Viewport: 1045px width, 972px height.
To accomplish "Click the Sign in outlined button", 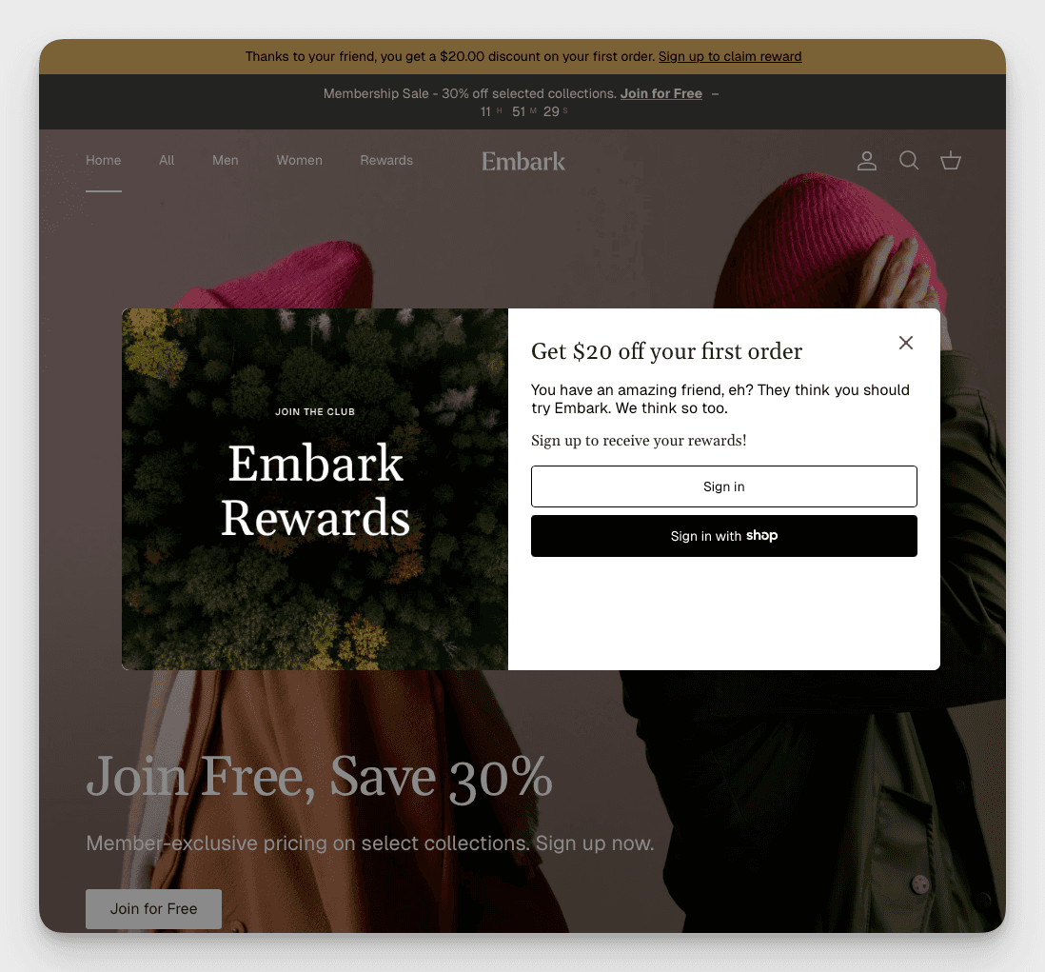I will 723,486.
